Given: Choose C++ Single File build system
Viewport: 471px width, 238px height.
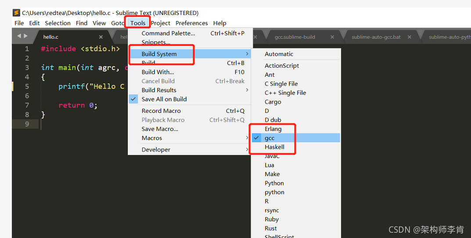Looking at the screenshot, I should pyautogui.click(x=285, y=93).
